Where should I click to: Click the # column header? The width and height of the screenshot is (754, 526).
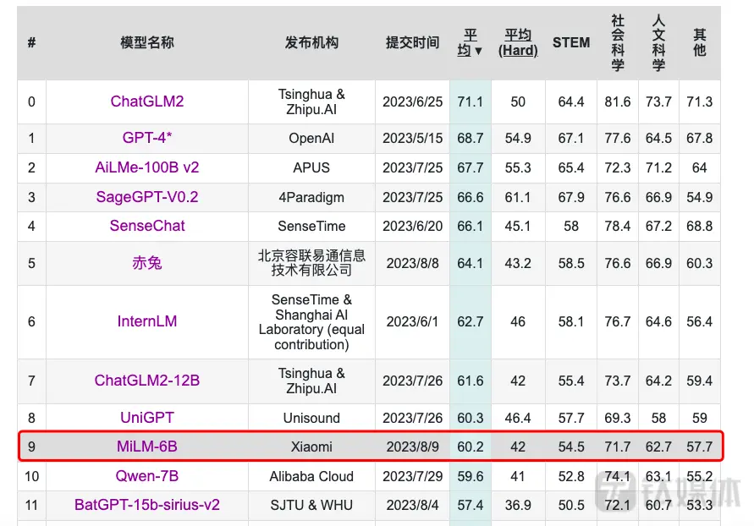[32, 43]
